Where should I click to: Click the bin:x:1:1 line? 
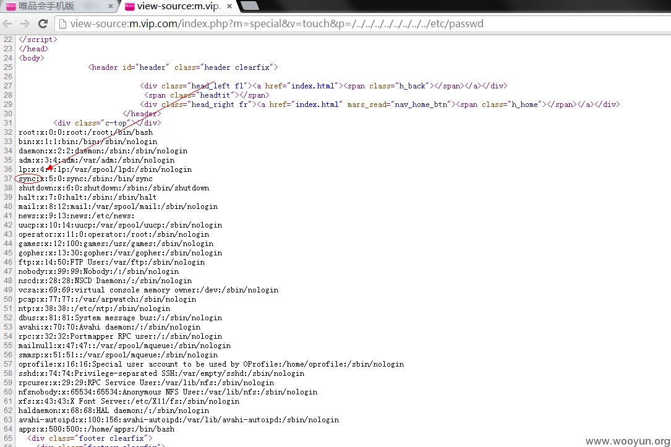[88, 142]
